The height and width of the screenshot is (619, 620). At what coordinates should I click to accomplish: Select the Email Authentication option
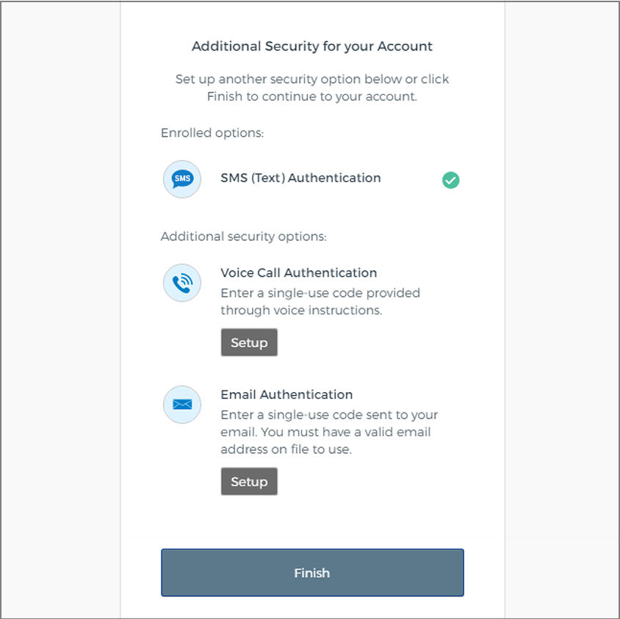point(286,394)
